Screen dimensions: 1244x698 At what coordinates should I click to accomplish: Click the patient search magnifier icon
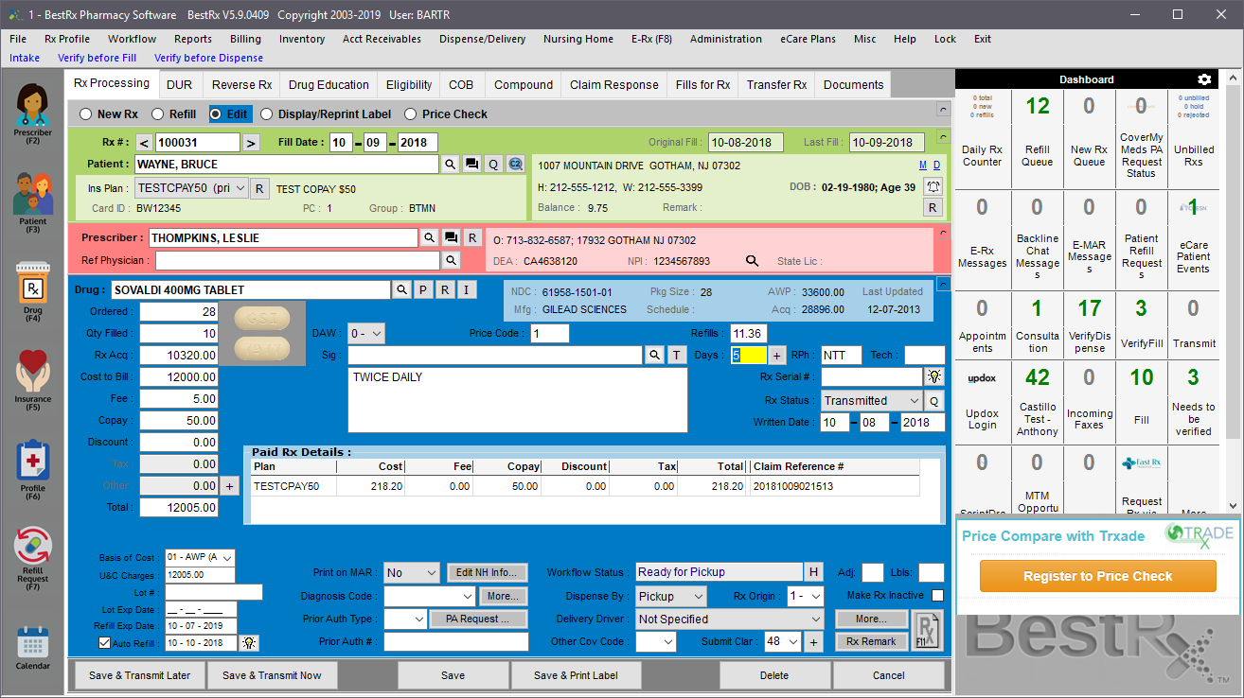[451, 165]
